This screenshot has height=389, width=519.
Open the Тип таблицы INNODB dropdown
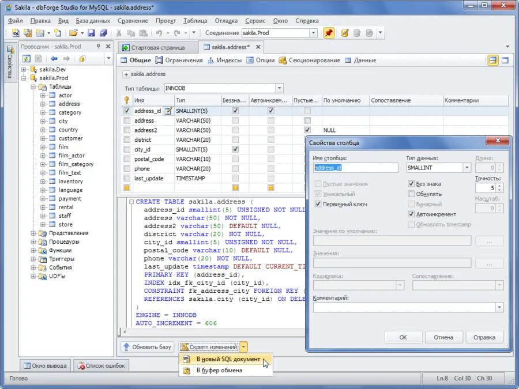(x=279, y=88)
